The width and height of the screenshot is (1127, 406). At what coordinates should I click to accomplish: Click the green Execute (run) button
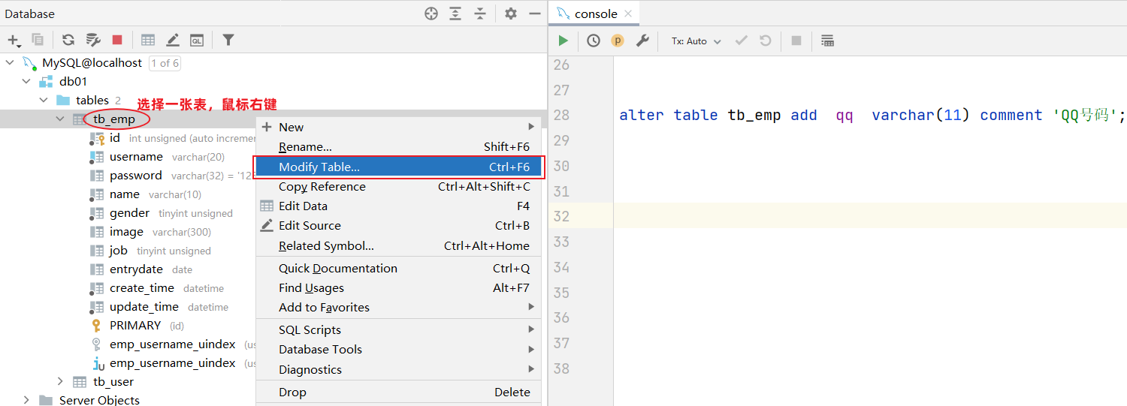[563, 41]
